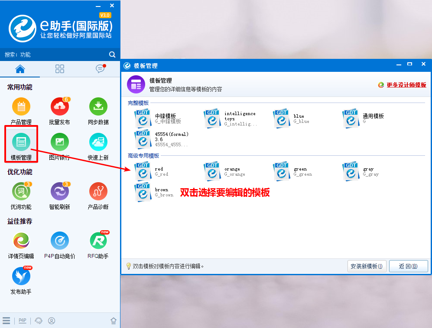Click 返回(B) button
Image resolution: width=432 pixels, height=328 pixels.
(408, 266)
